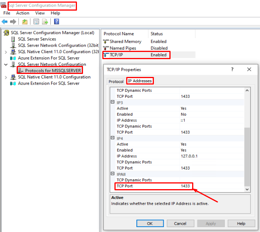The height and width of the screenshot is (232, 260).
Task: Click the SQL Native Client 11.0 Configuration (32bit) icon
Action: pyautogui.click(x=13, y=52)
